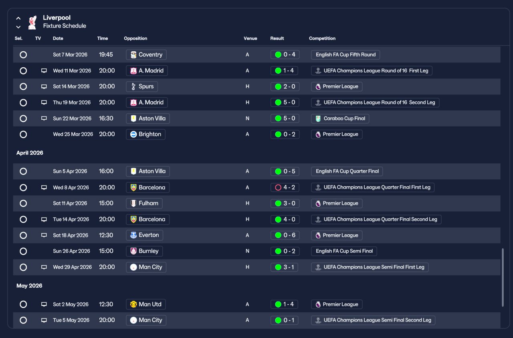Open English FA Cup Semi Final competition
This screenshot has height=338, width=513.
click(344, 251)
